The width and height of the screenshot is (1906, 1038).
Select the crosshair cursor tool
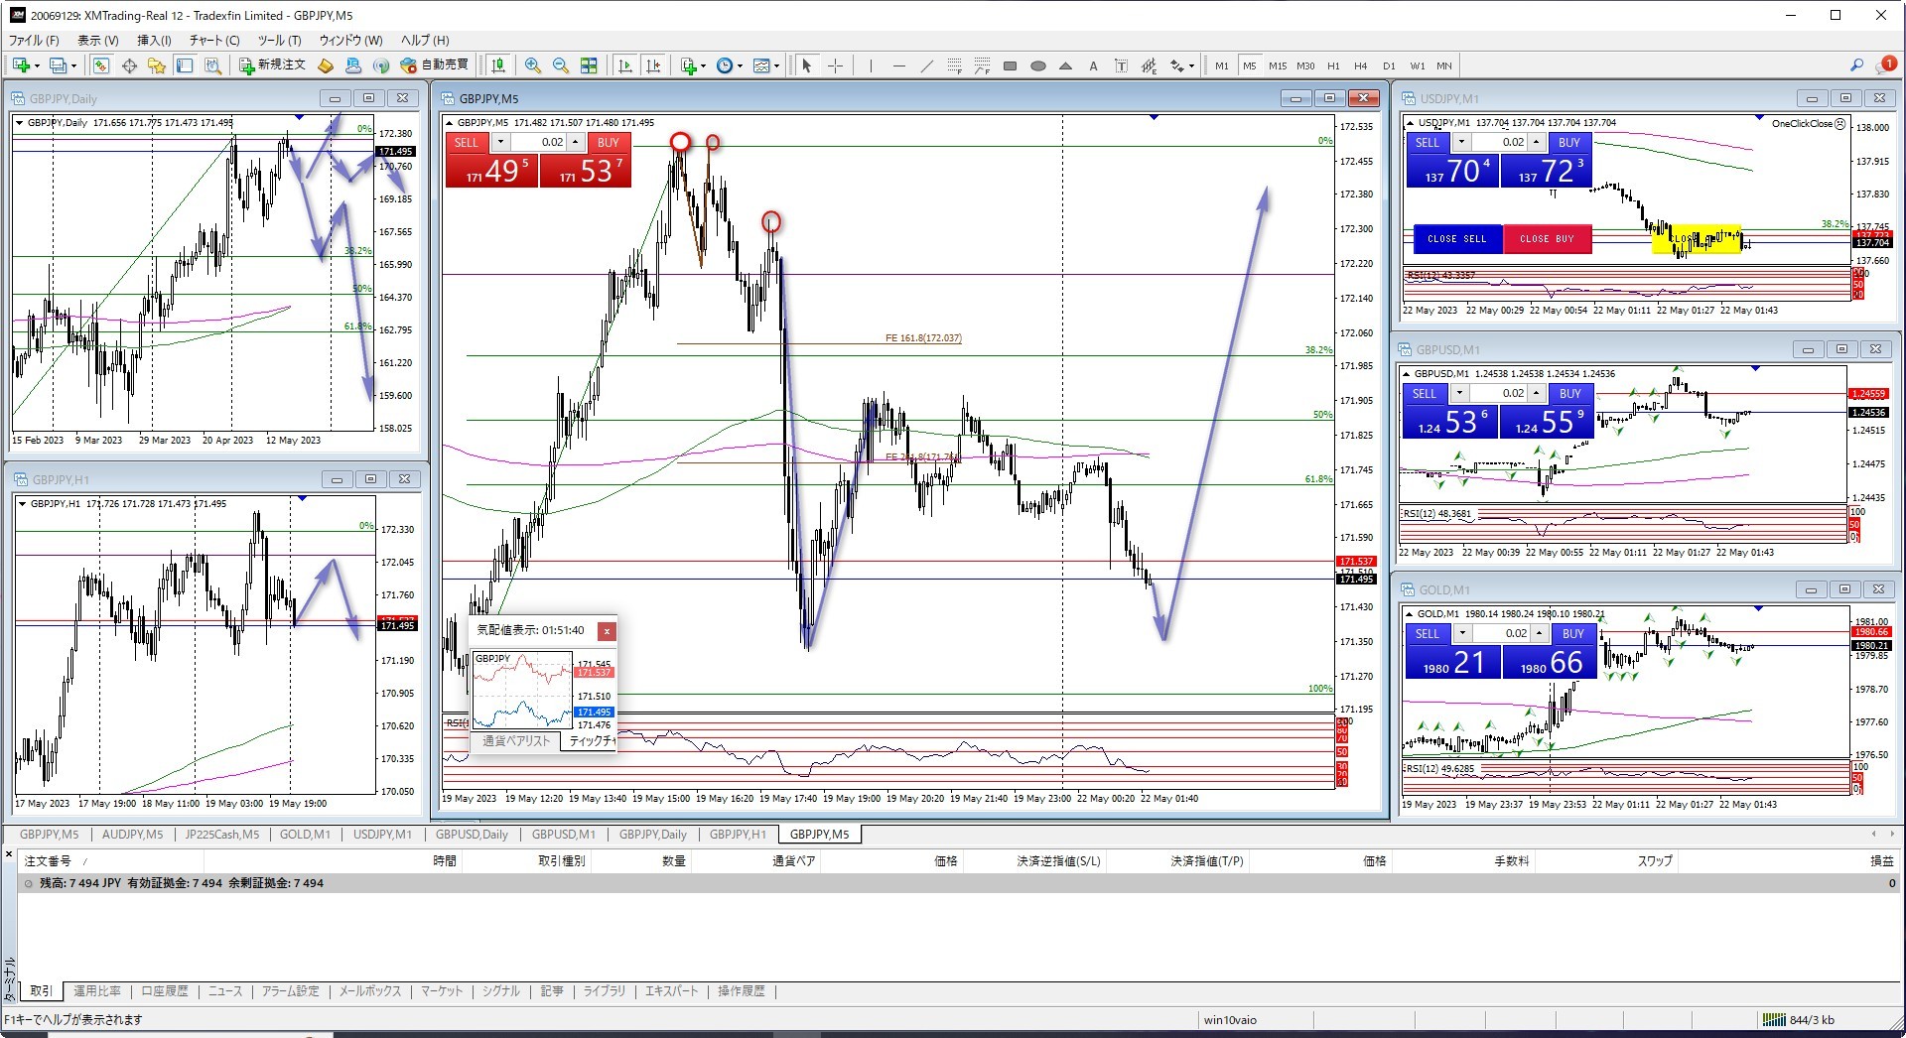click(836, 65)
